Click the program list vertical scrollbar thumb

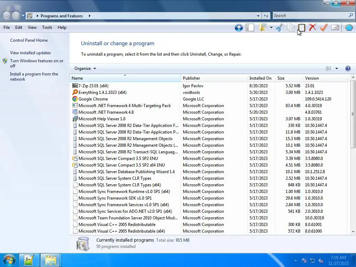click(x=353, y=114)
